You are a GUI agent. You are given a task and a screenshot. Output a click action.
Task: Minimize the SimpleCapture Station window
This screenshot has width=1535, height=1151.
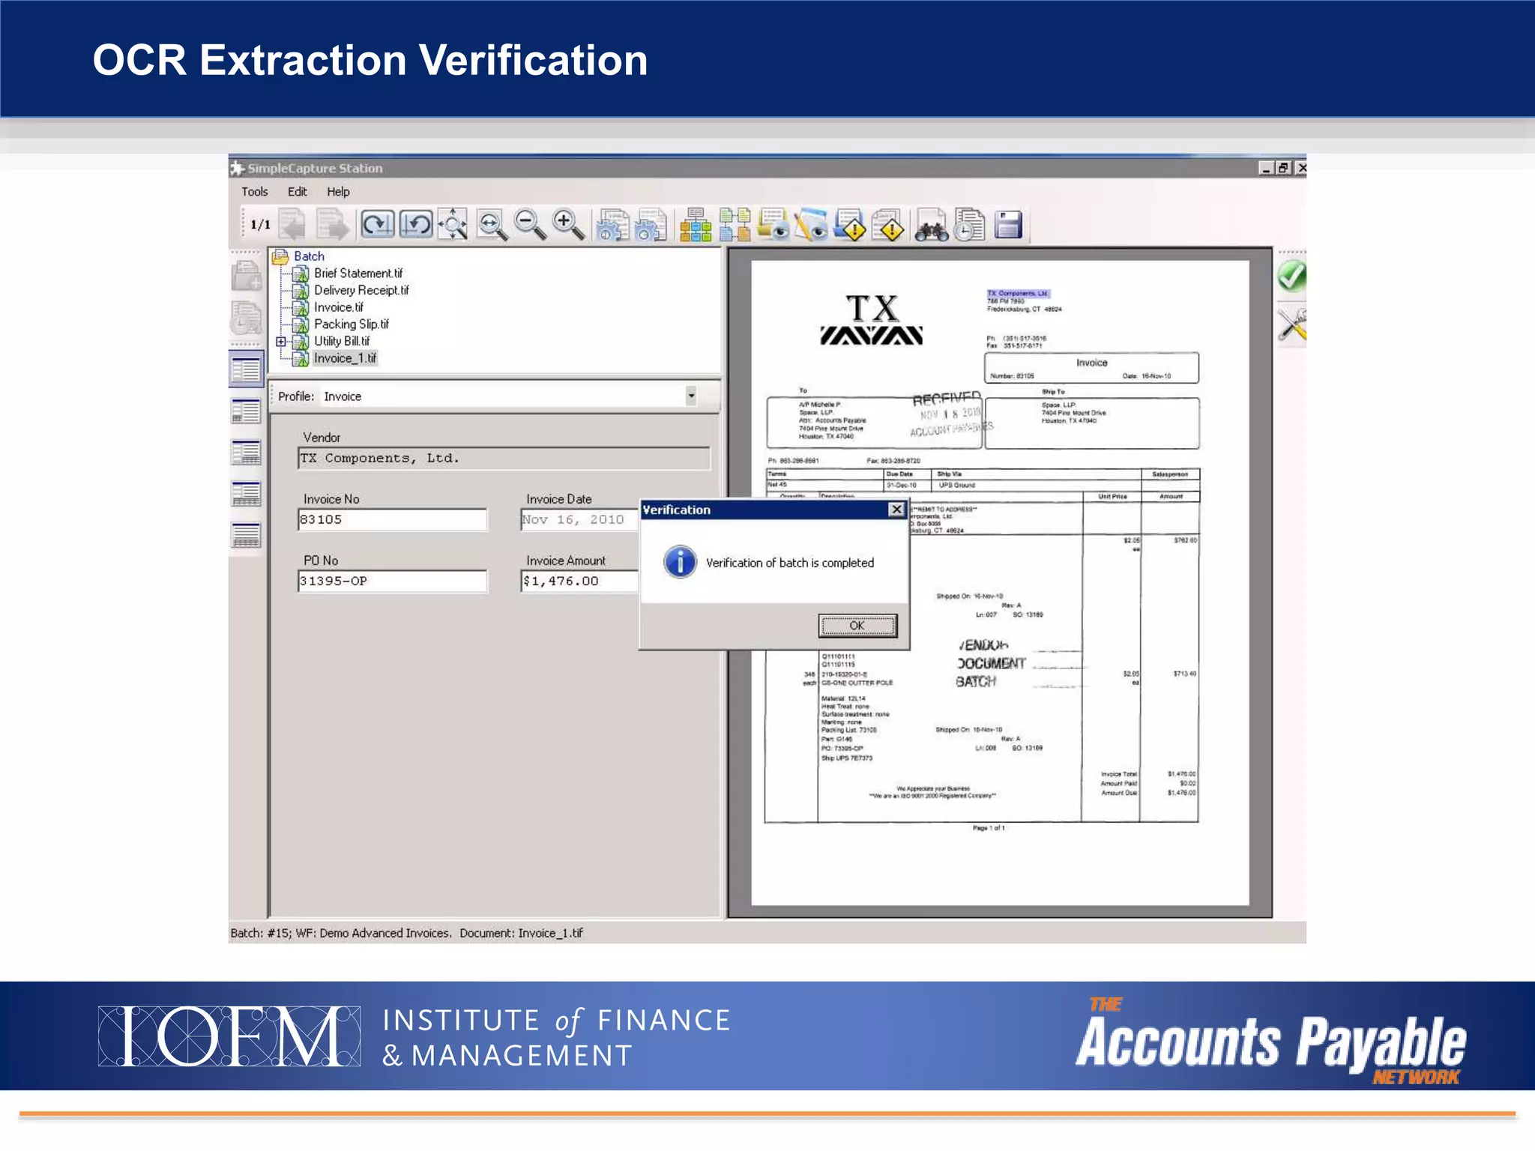click(x=1267, y=169)
